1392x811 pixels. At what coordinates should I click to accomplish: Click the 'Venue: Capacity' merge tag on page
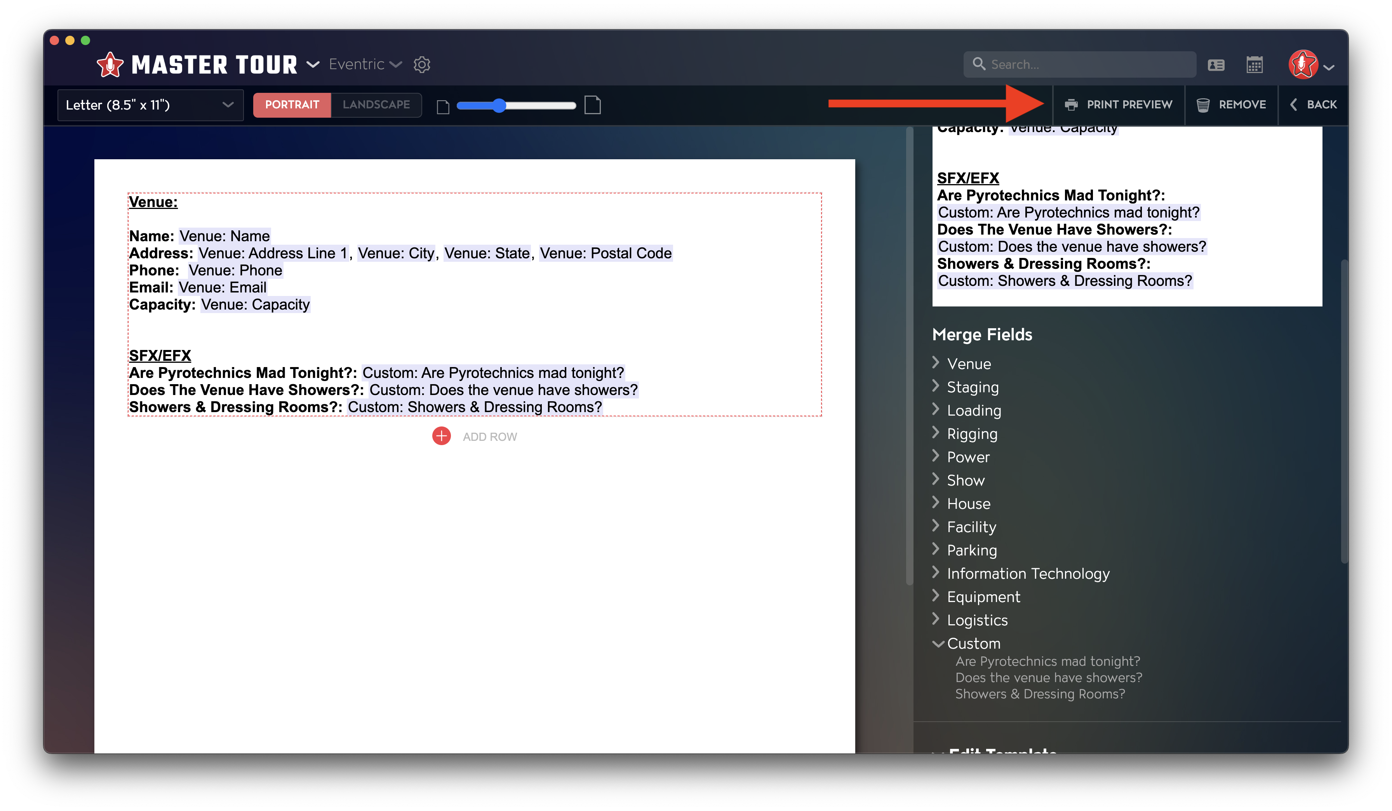click(x=255, y=305)
